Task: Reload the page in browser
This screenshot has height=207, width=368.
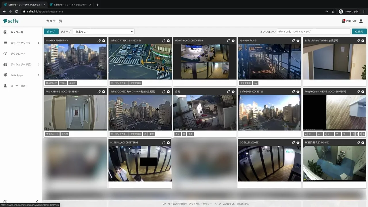Action: point(16,11)
